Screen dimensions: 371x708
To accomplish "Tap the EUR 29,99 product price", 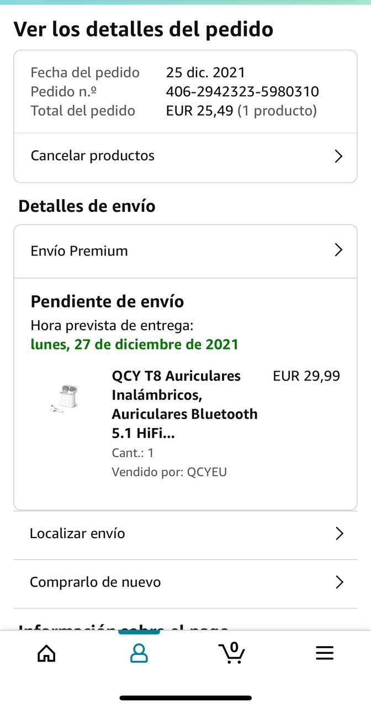I will [306, 376].
